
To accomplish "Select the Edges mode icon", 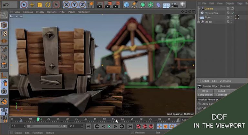I will coord(4,57).
